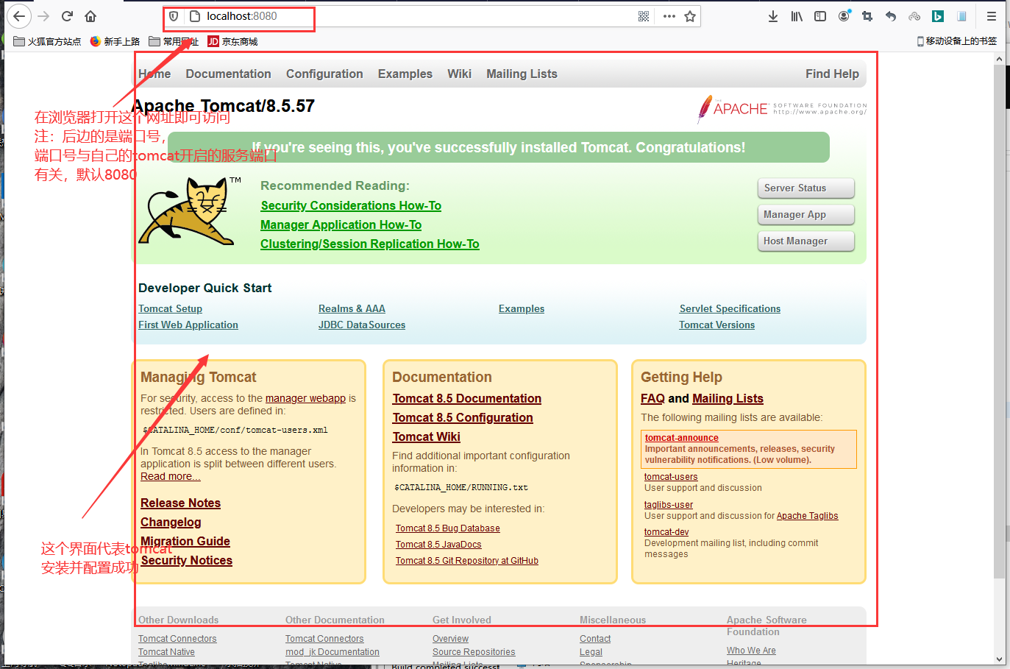Open the Firefox application menu
Screen dimensions: 1010x669
990,15
